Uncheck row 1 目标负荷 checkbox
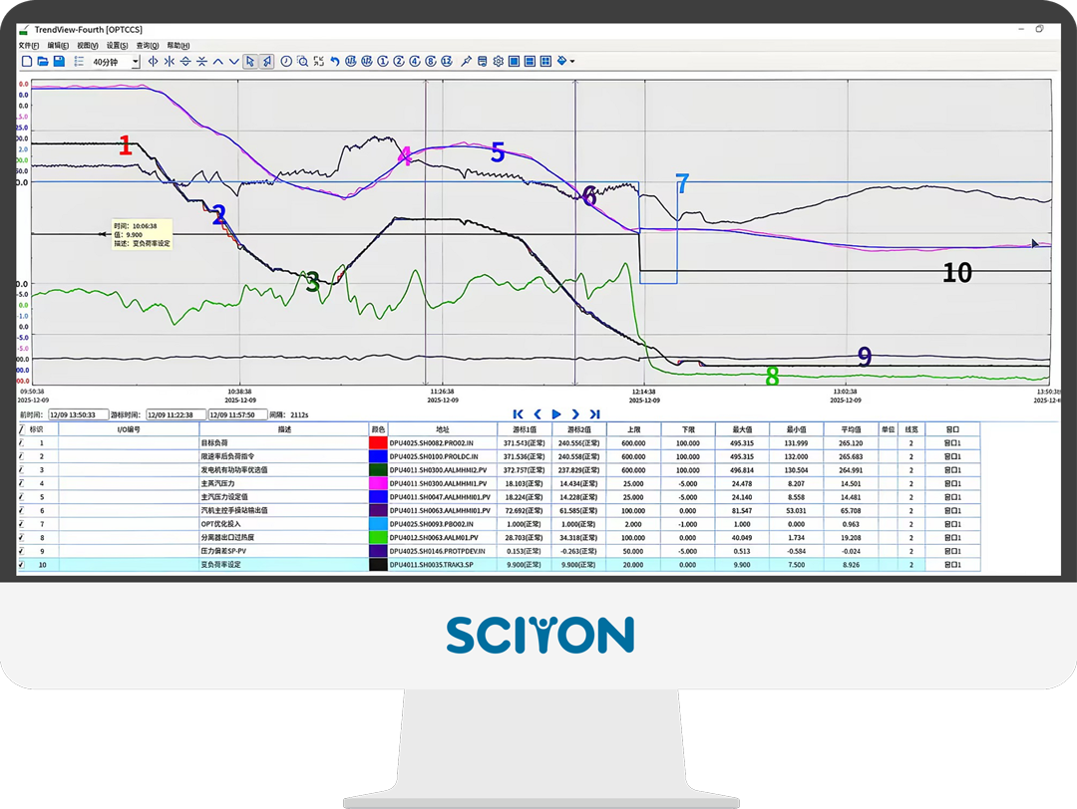 (x=21, y=443)
